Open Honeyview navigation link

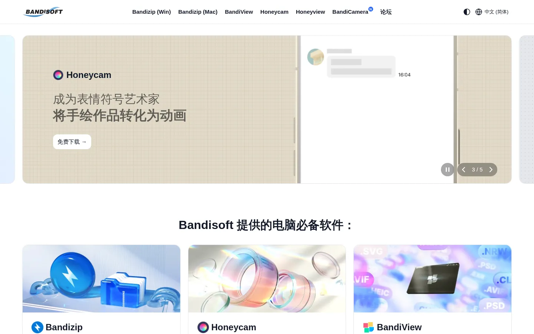point(310,12)
